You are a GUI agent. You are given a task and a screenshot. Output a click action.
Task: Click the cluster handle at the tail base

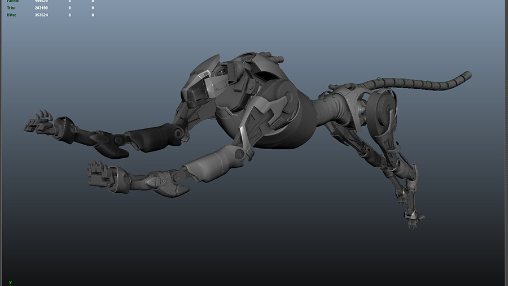[x=359, y=86]
